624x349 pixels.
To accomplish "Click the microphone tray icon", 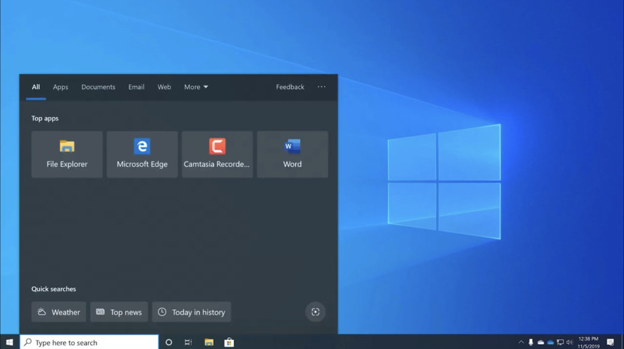I will (x=530, y=342).
